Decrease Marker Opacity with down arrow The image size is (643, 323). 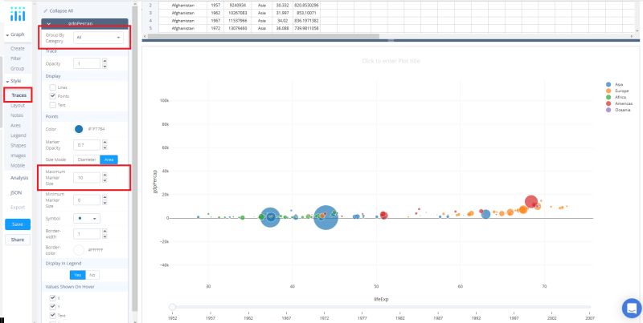click(104, 147)
